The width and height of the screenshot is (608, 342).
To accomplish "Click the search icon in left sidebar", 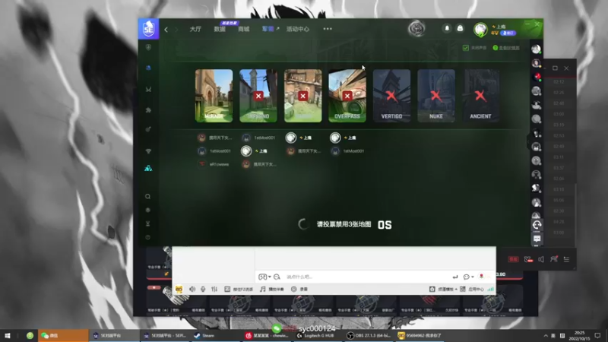I will pyautogui.click(x=147, y=197).
